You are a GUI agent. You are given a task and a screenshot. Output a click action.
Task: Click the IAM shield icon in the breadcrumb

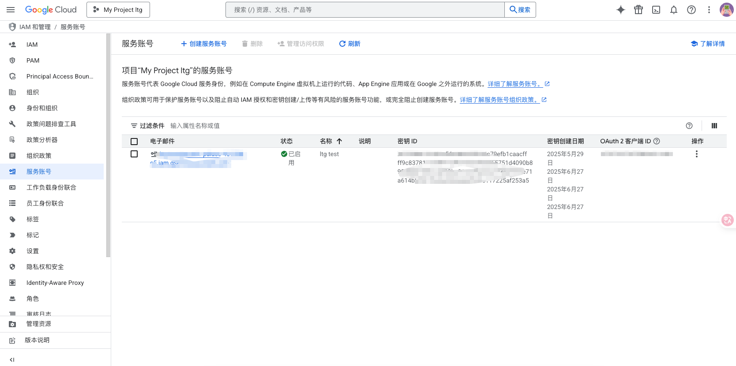pos(12,27)
